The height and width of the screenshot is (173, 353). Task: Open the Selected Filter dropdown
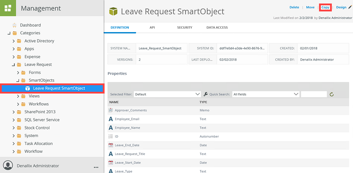(167, 94)
